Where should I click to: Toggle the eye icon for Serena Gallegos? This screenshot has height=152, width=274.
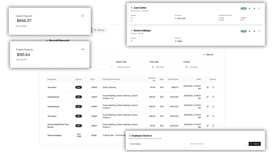(x=249, y=31)
